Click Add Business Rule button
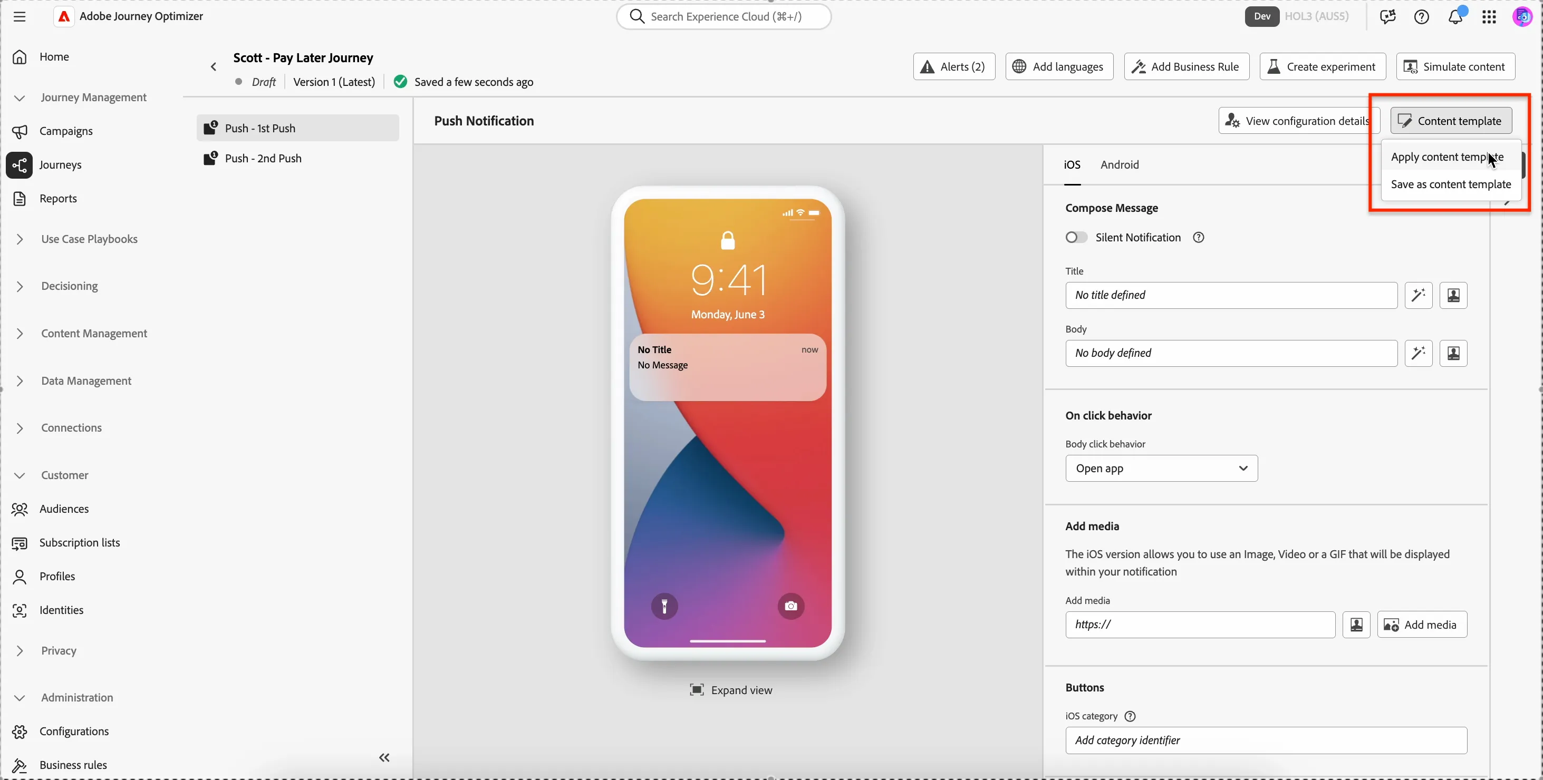 (x=1186, y=66)
